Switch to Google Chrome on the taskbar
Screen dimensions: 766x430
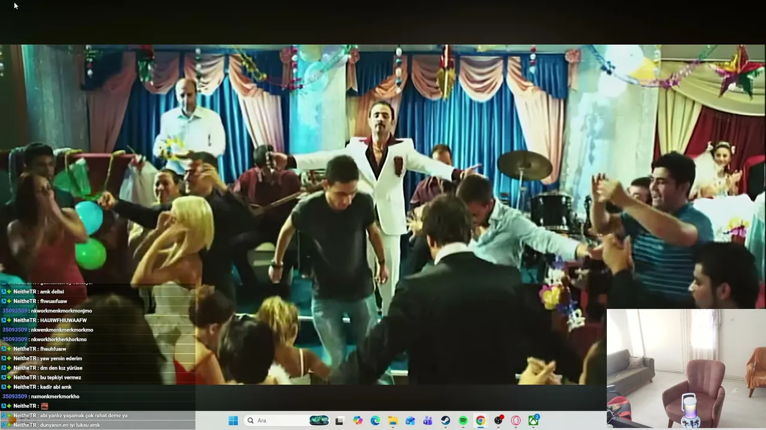pos(481,420)
